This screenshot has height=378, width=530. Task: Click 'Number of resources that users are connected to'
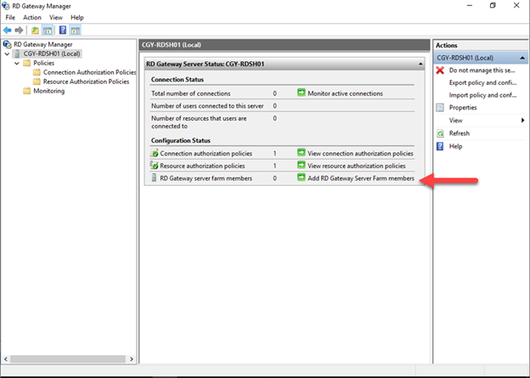(199, 122)
